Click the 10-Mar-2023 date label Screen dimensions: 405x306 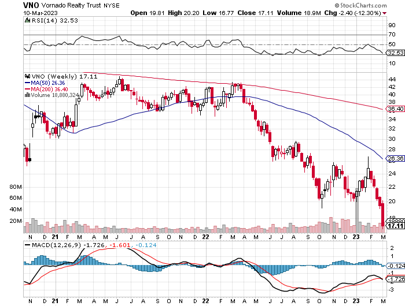click(41, 13)
